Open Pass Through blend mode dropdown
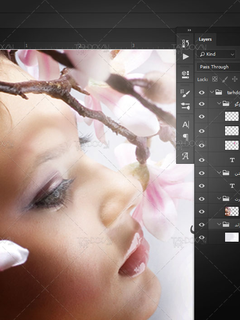240x320 pixels. pos(218,67)
